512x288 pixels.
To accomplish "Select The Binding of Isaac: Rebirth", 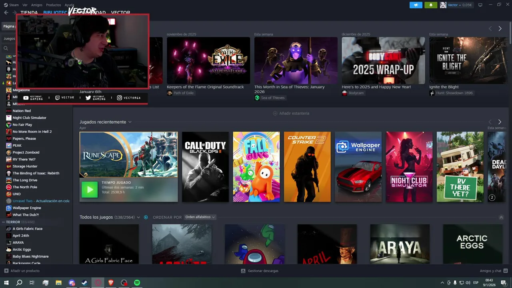I will point(36,173).
